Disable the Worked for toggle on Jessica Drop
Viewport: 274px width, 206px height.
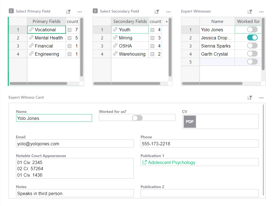pos(251,37)
